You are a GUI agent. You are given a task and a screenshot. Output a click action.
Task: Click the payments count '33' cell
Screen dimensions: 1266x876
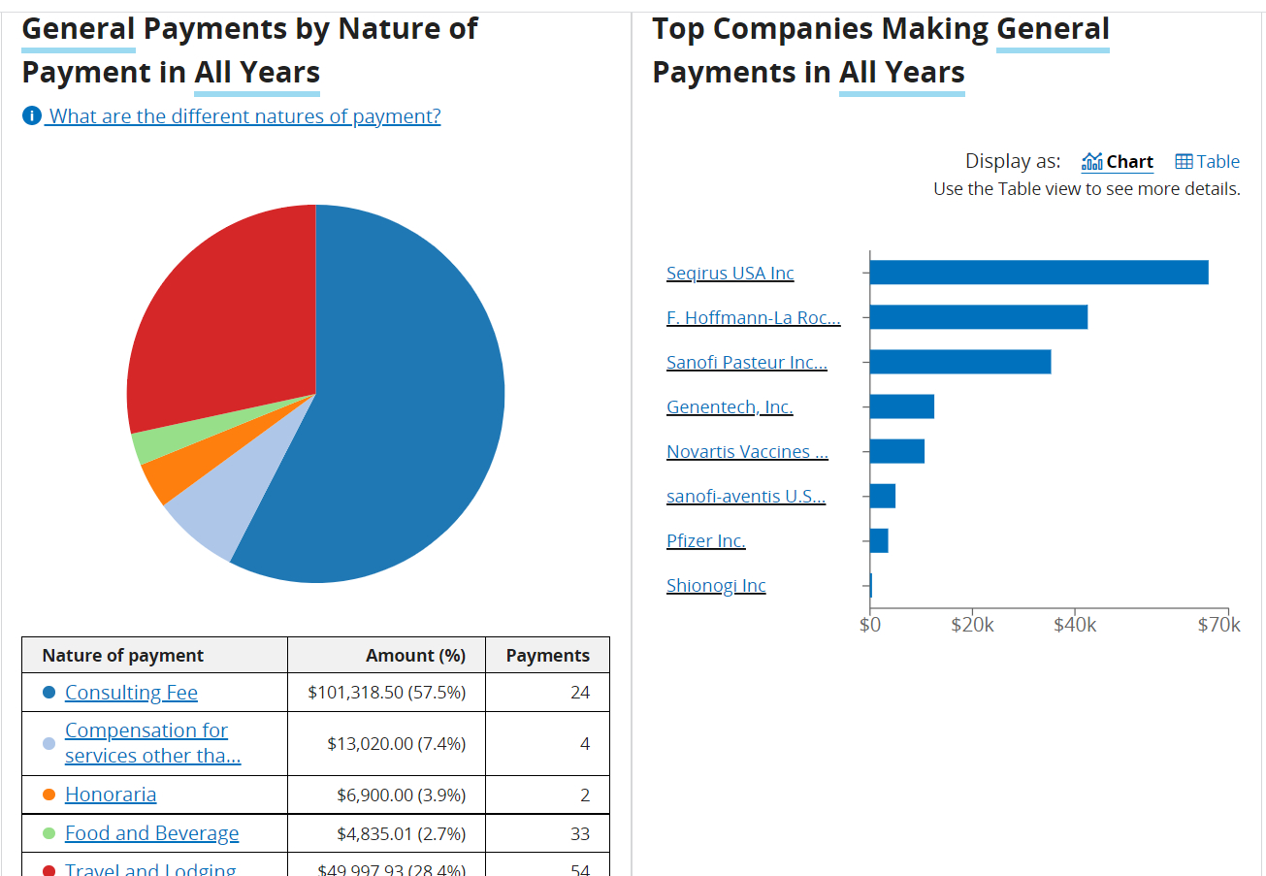tap(548, 833)
